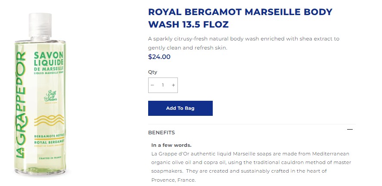Click 'Savon Liquide' label on bottle
The width and height of the screenshot is (382, 186).
49,59
